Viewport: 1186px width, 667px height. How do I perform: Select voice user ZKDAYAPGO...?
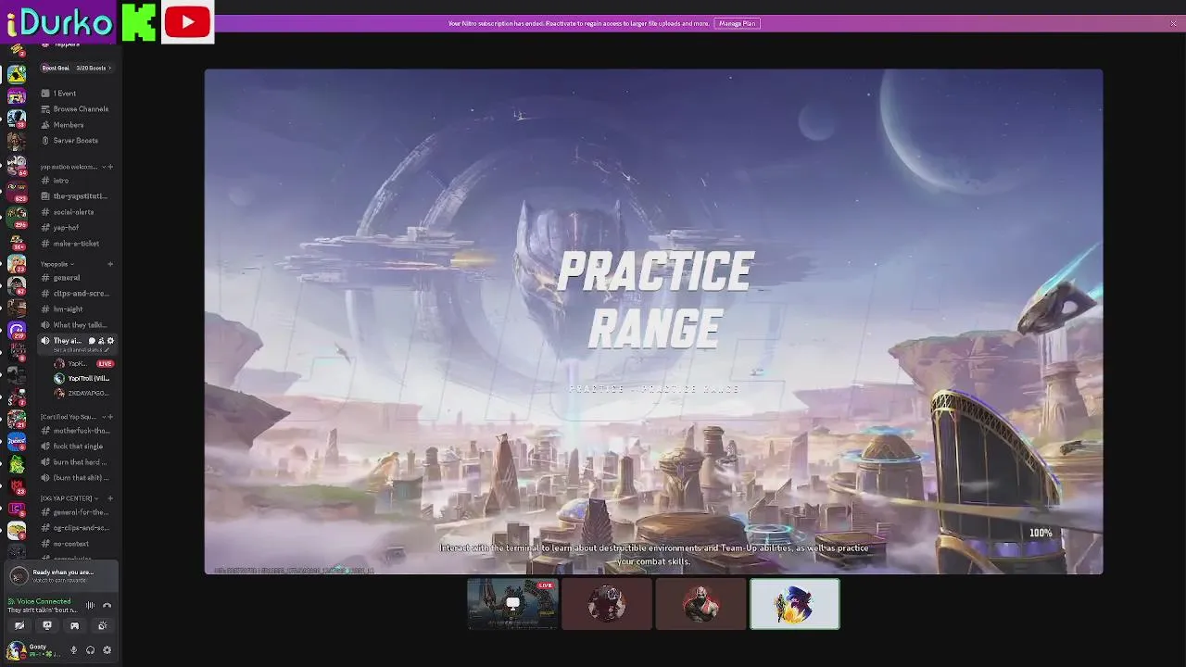(83, 394)
